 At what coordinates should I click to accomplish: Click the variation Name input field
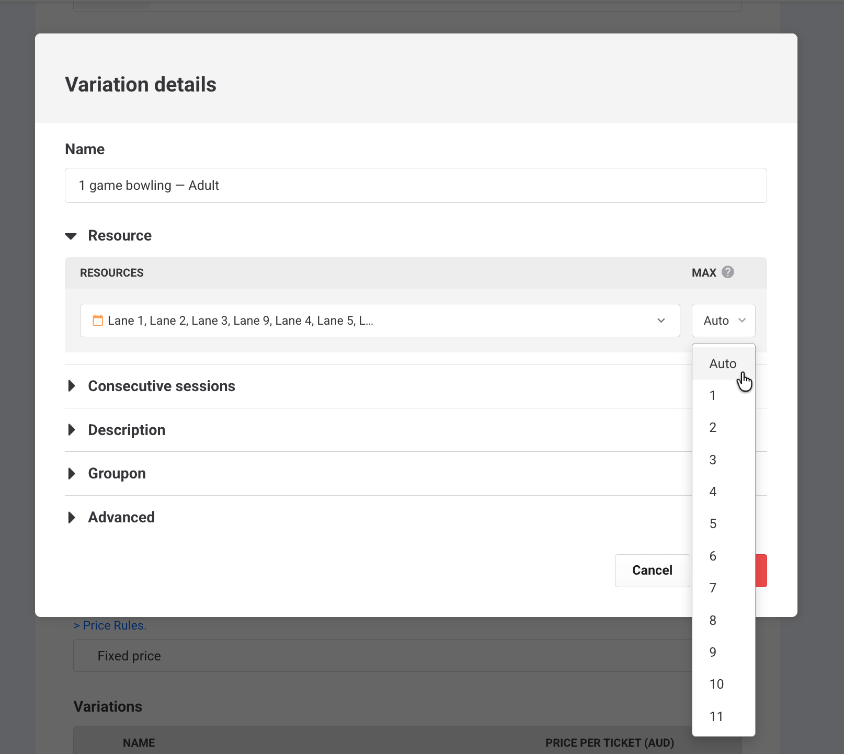pyautogui.click(x=416, y=185)
